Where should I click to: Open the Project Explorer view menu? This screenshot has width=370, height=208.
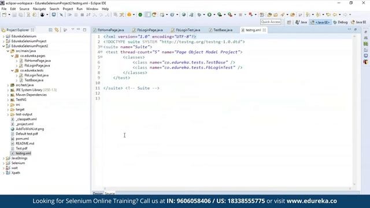73,29
